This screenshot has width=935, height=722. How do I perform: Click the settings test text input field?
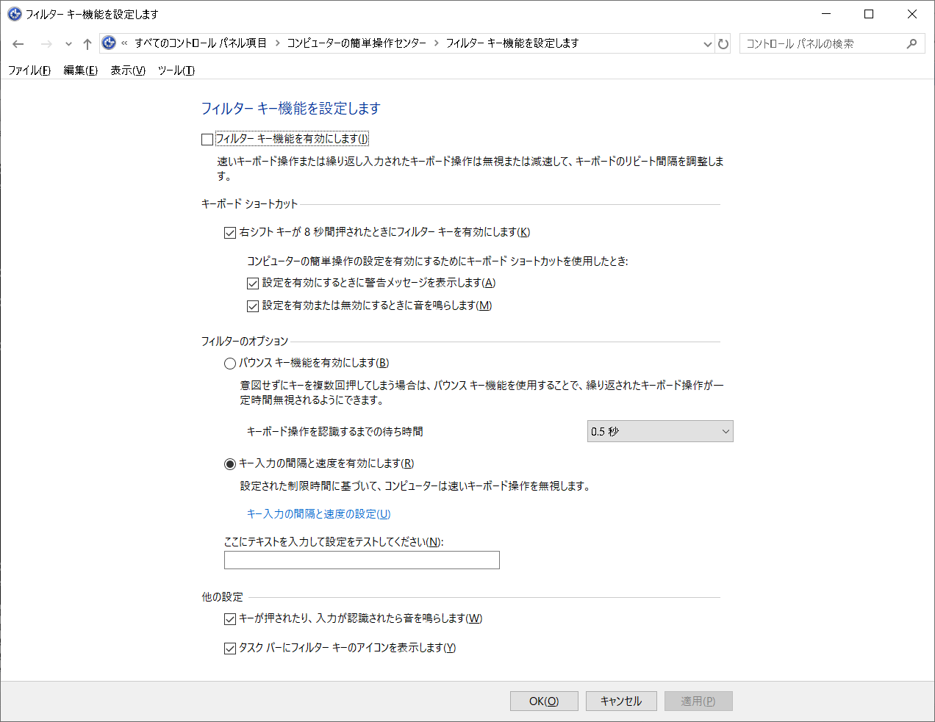[x=361, y=560]
